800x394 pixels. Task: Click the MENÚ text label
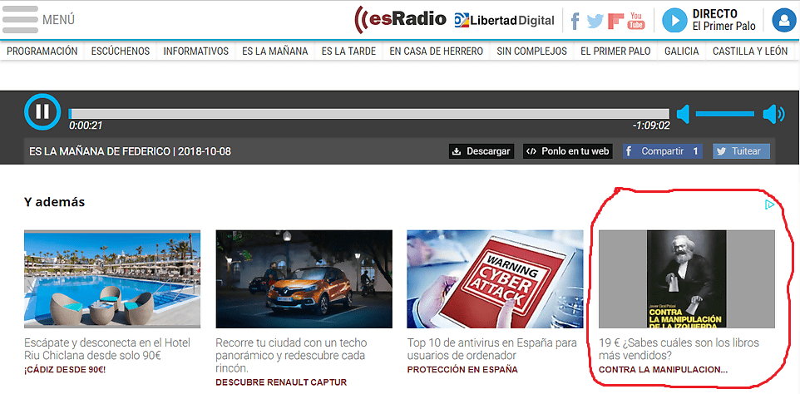click(58, 20)
